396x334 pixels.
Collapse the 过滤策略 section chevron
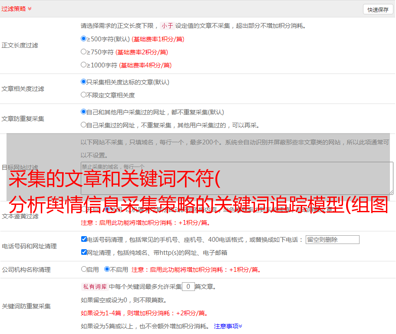(x=30, y=9)
